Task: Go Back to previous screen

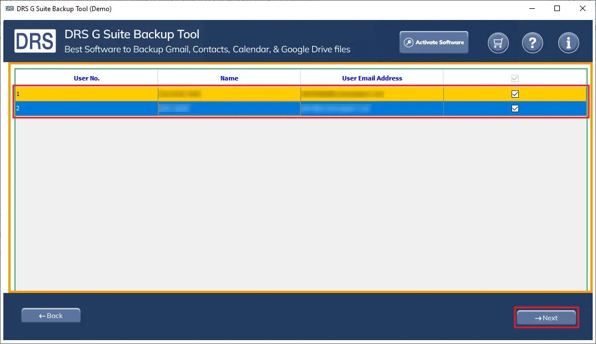Action: pos(51,316)
